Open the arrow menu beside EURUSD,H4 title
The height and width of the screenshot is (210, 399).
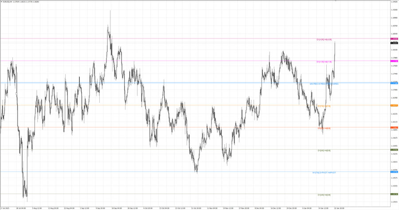pyautogui.click(x=1, y=2)
